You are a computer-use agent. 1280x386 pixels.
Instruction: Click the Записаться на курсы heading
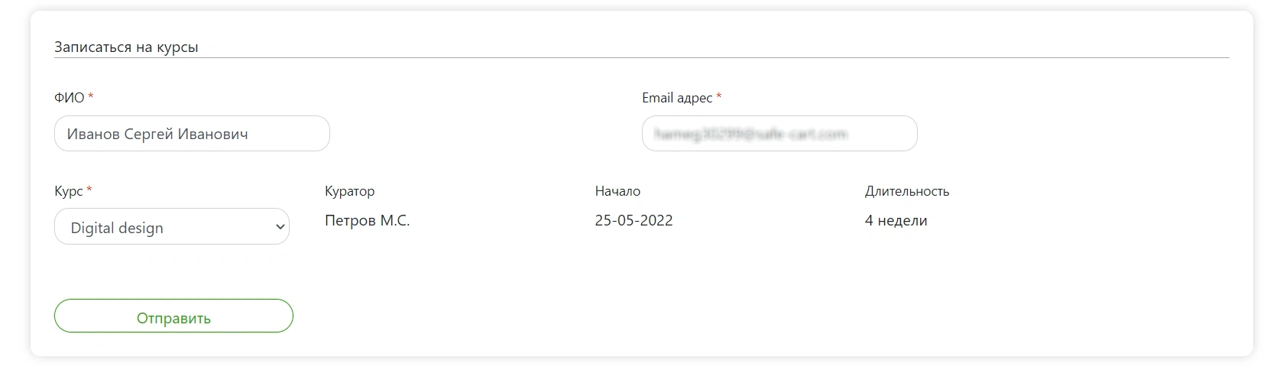point(126,47)
